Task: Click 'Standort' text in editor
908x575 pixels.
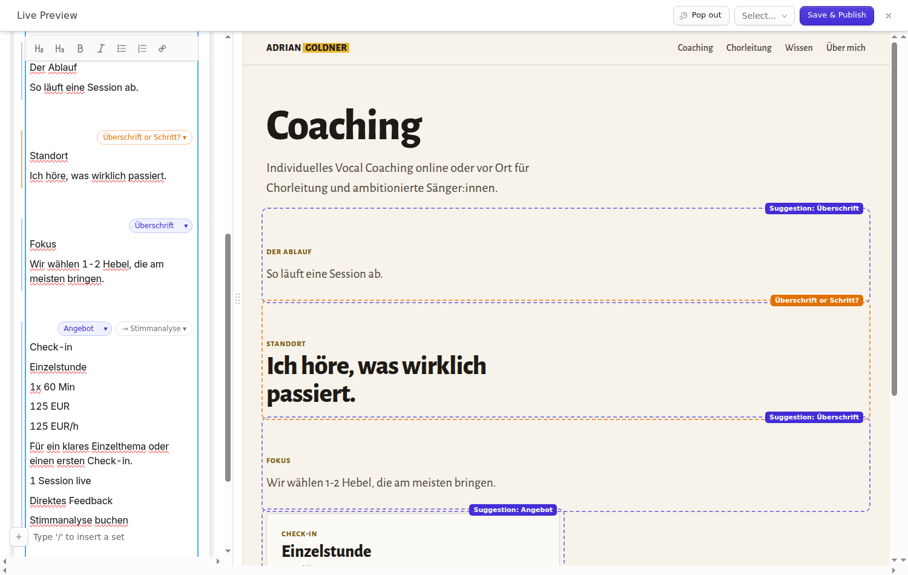Action: pyautogui.click(x=49, y=156)
